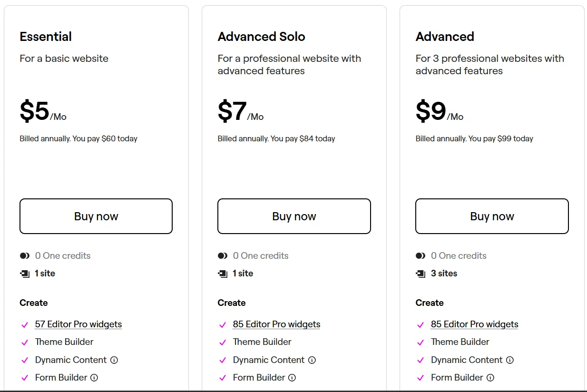The width and height of the screenshot is (587, 392).
Task: Click Form Builder info icon in Advanced plan
Action: pyautogui.click(x=490, y=378)
